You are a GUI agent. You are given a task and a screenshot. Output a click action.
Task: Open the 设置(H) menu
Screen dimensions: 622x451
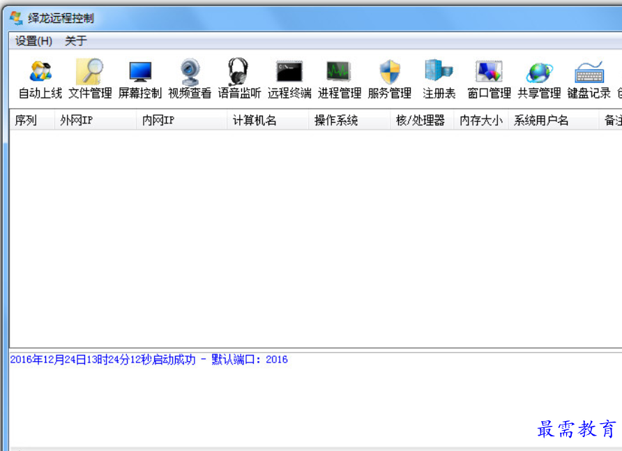[33, 40]
